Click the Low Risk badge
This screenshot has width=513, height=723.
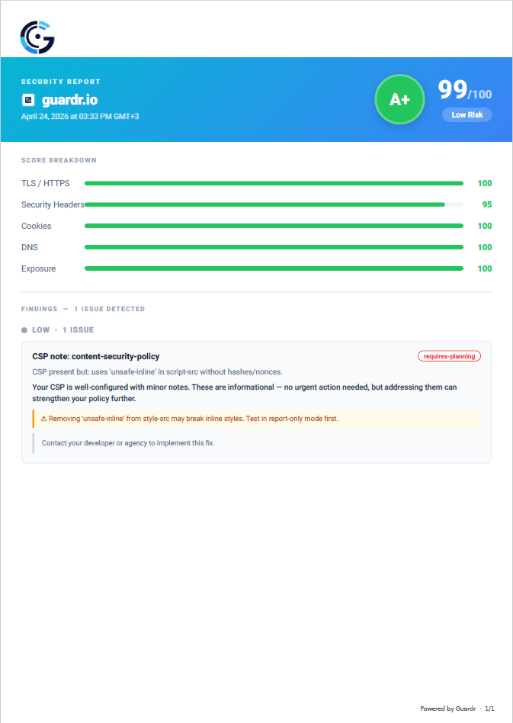point(467,115)
